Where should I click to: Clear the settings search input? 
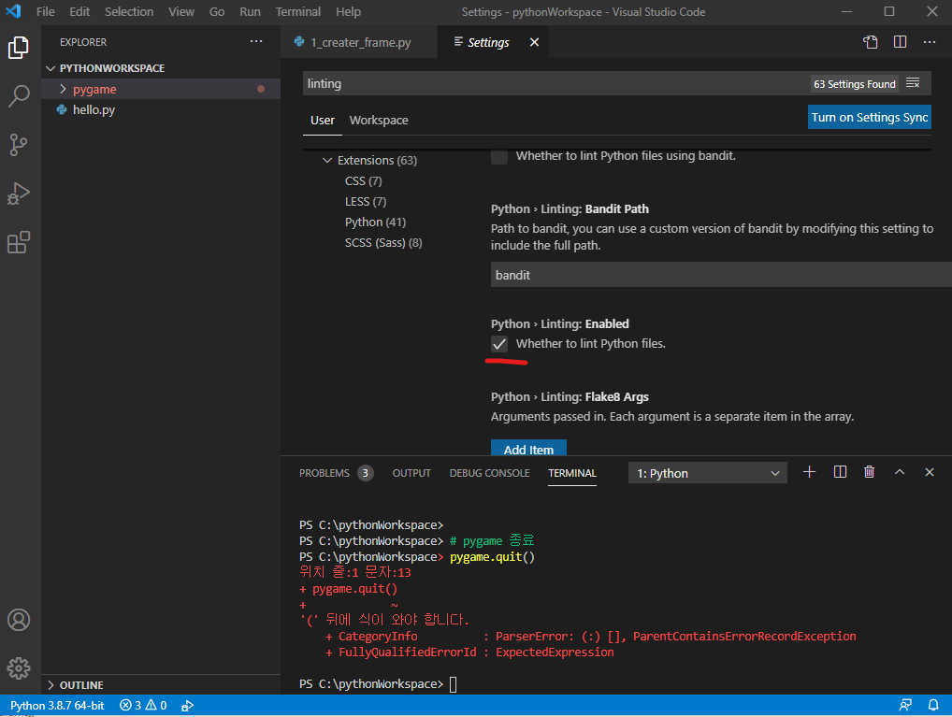point(913,83)
